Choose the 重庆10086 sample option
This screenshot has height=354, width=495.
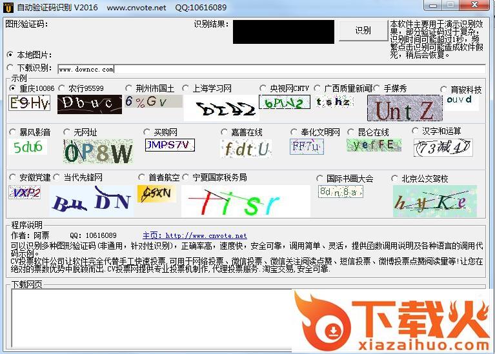click(13, 88)
